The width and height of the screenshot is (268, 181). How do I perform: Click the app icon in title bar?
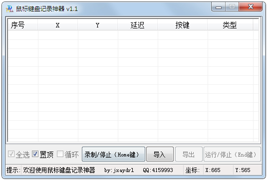pos(9,8)
